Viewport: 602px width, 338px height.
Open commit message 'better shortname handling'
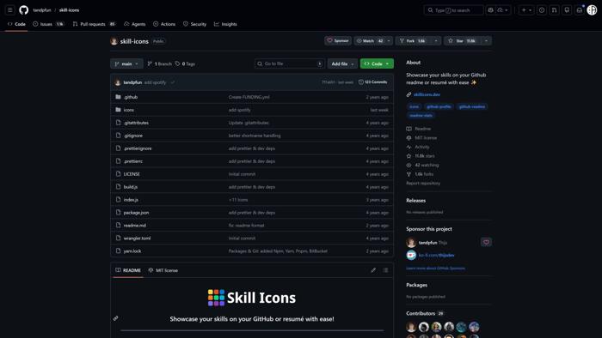pos(255,136)
